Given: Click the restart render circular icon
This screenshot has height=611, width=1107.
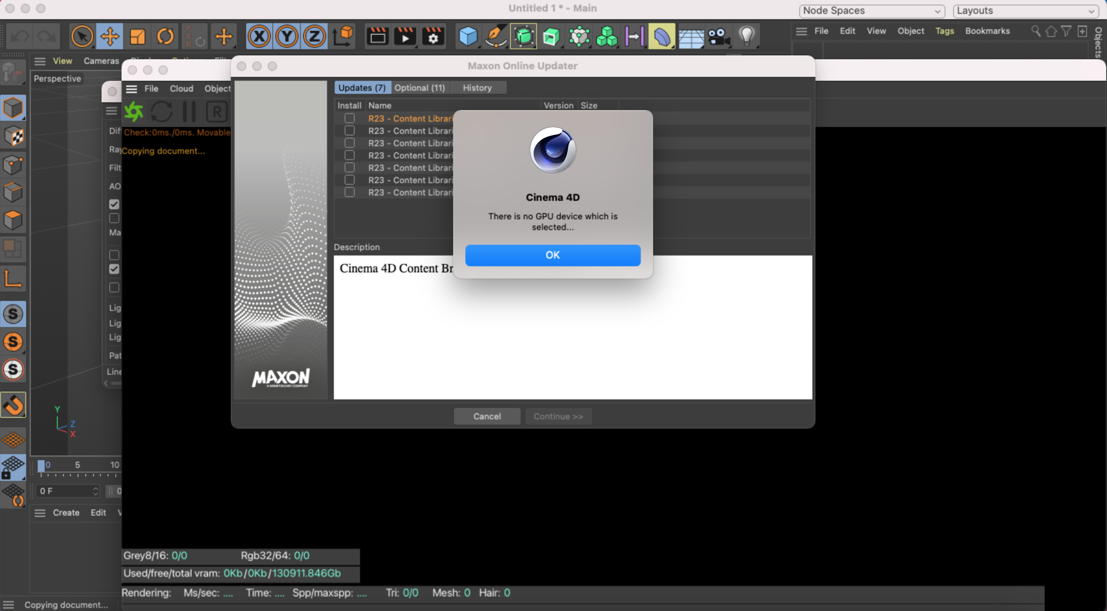Looking at the screenshot, I should (x=162, y=112).
